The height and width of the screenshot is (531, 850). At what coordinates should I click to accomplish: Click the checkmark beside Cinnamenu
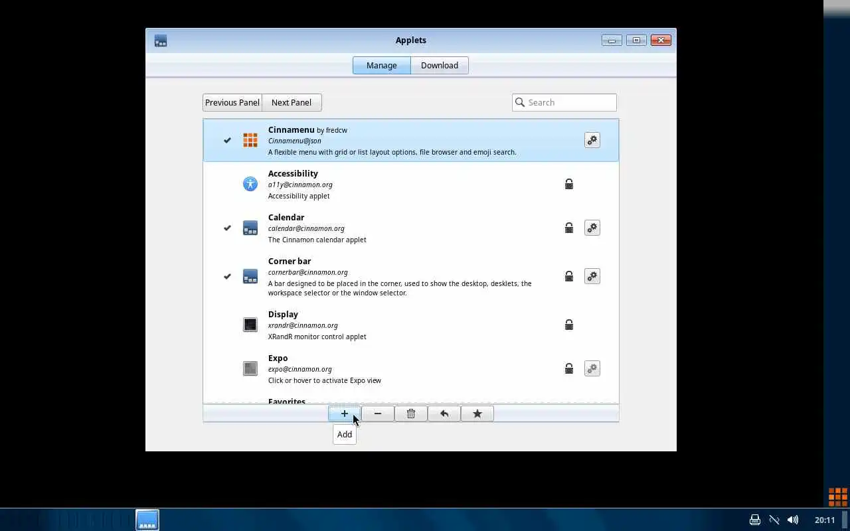(227, 140)
